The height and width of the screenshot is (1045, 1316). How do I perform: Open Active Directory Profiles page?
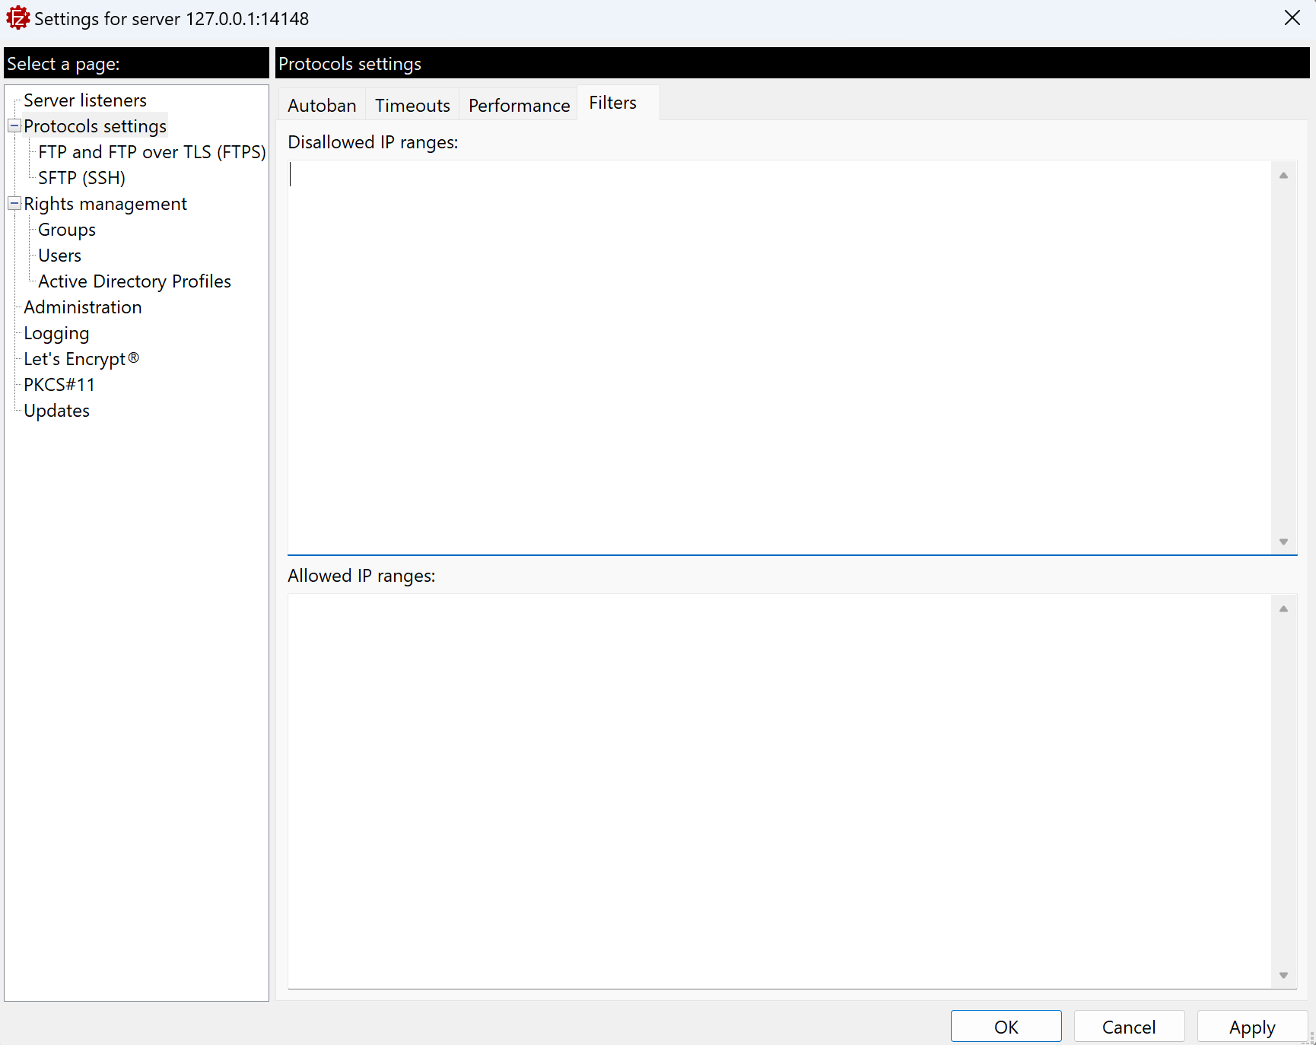click(x=135, y=281)
